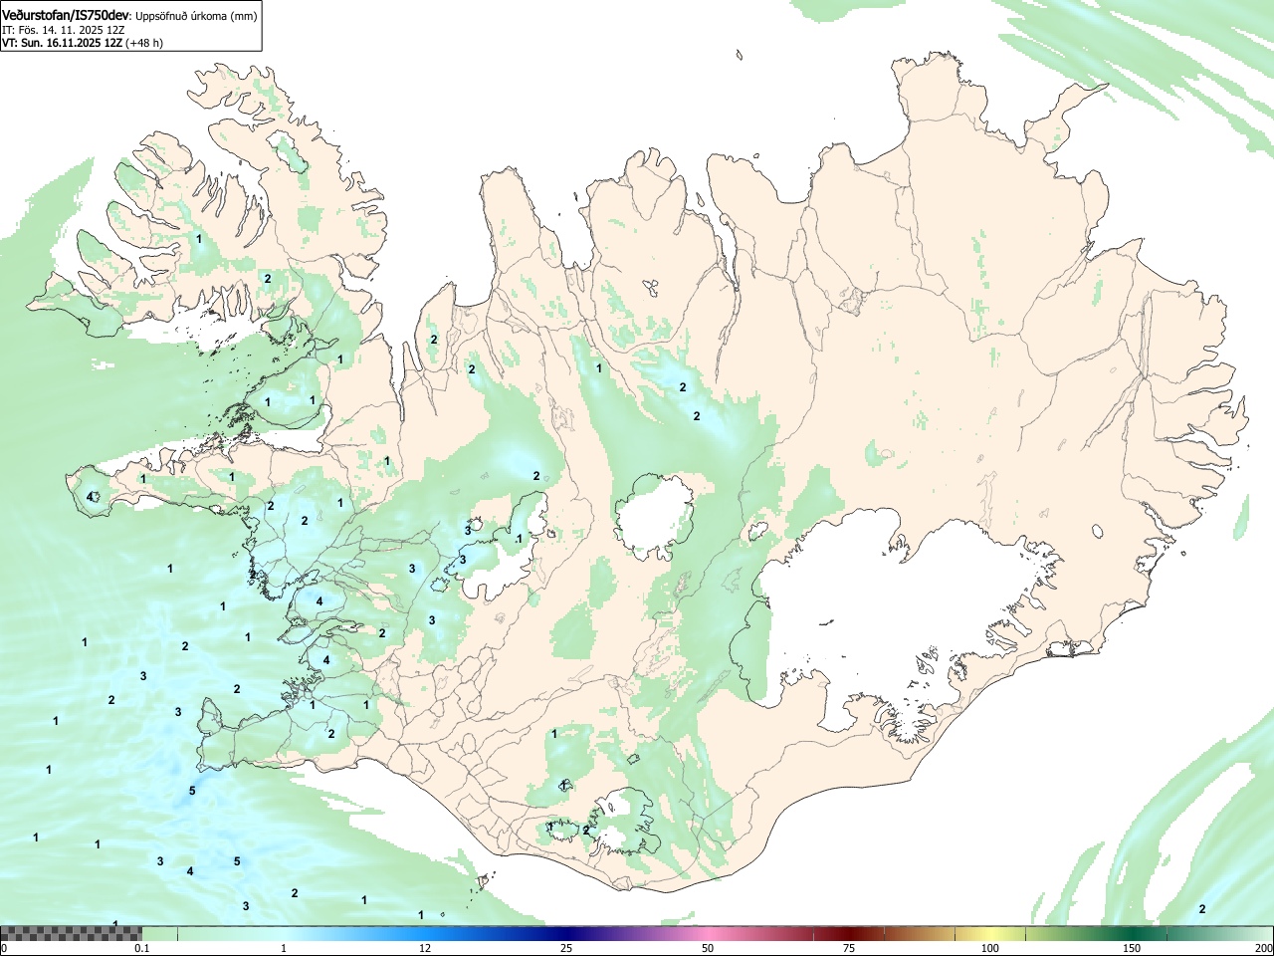This screenshot has height=956, width=1274.
Task: Click the '12' label on color scale
Action: point(425,948)
